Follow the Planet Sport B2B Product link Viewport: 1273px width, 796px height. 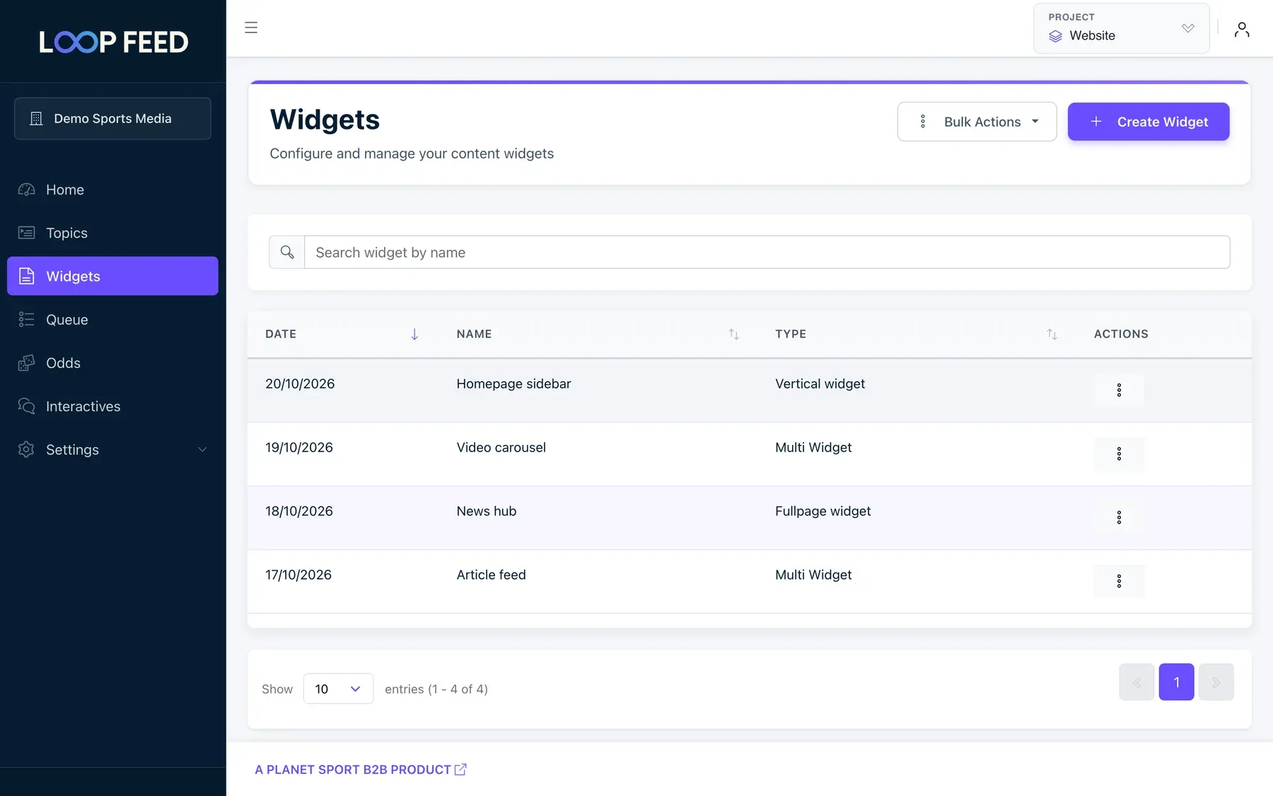(x=361, y=769)
